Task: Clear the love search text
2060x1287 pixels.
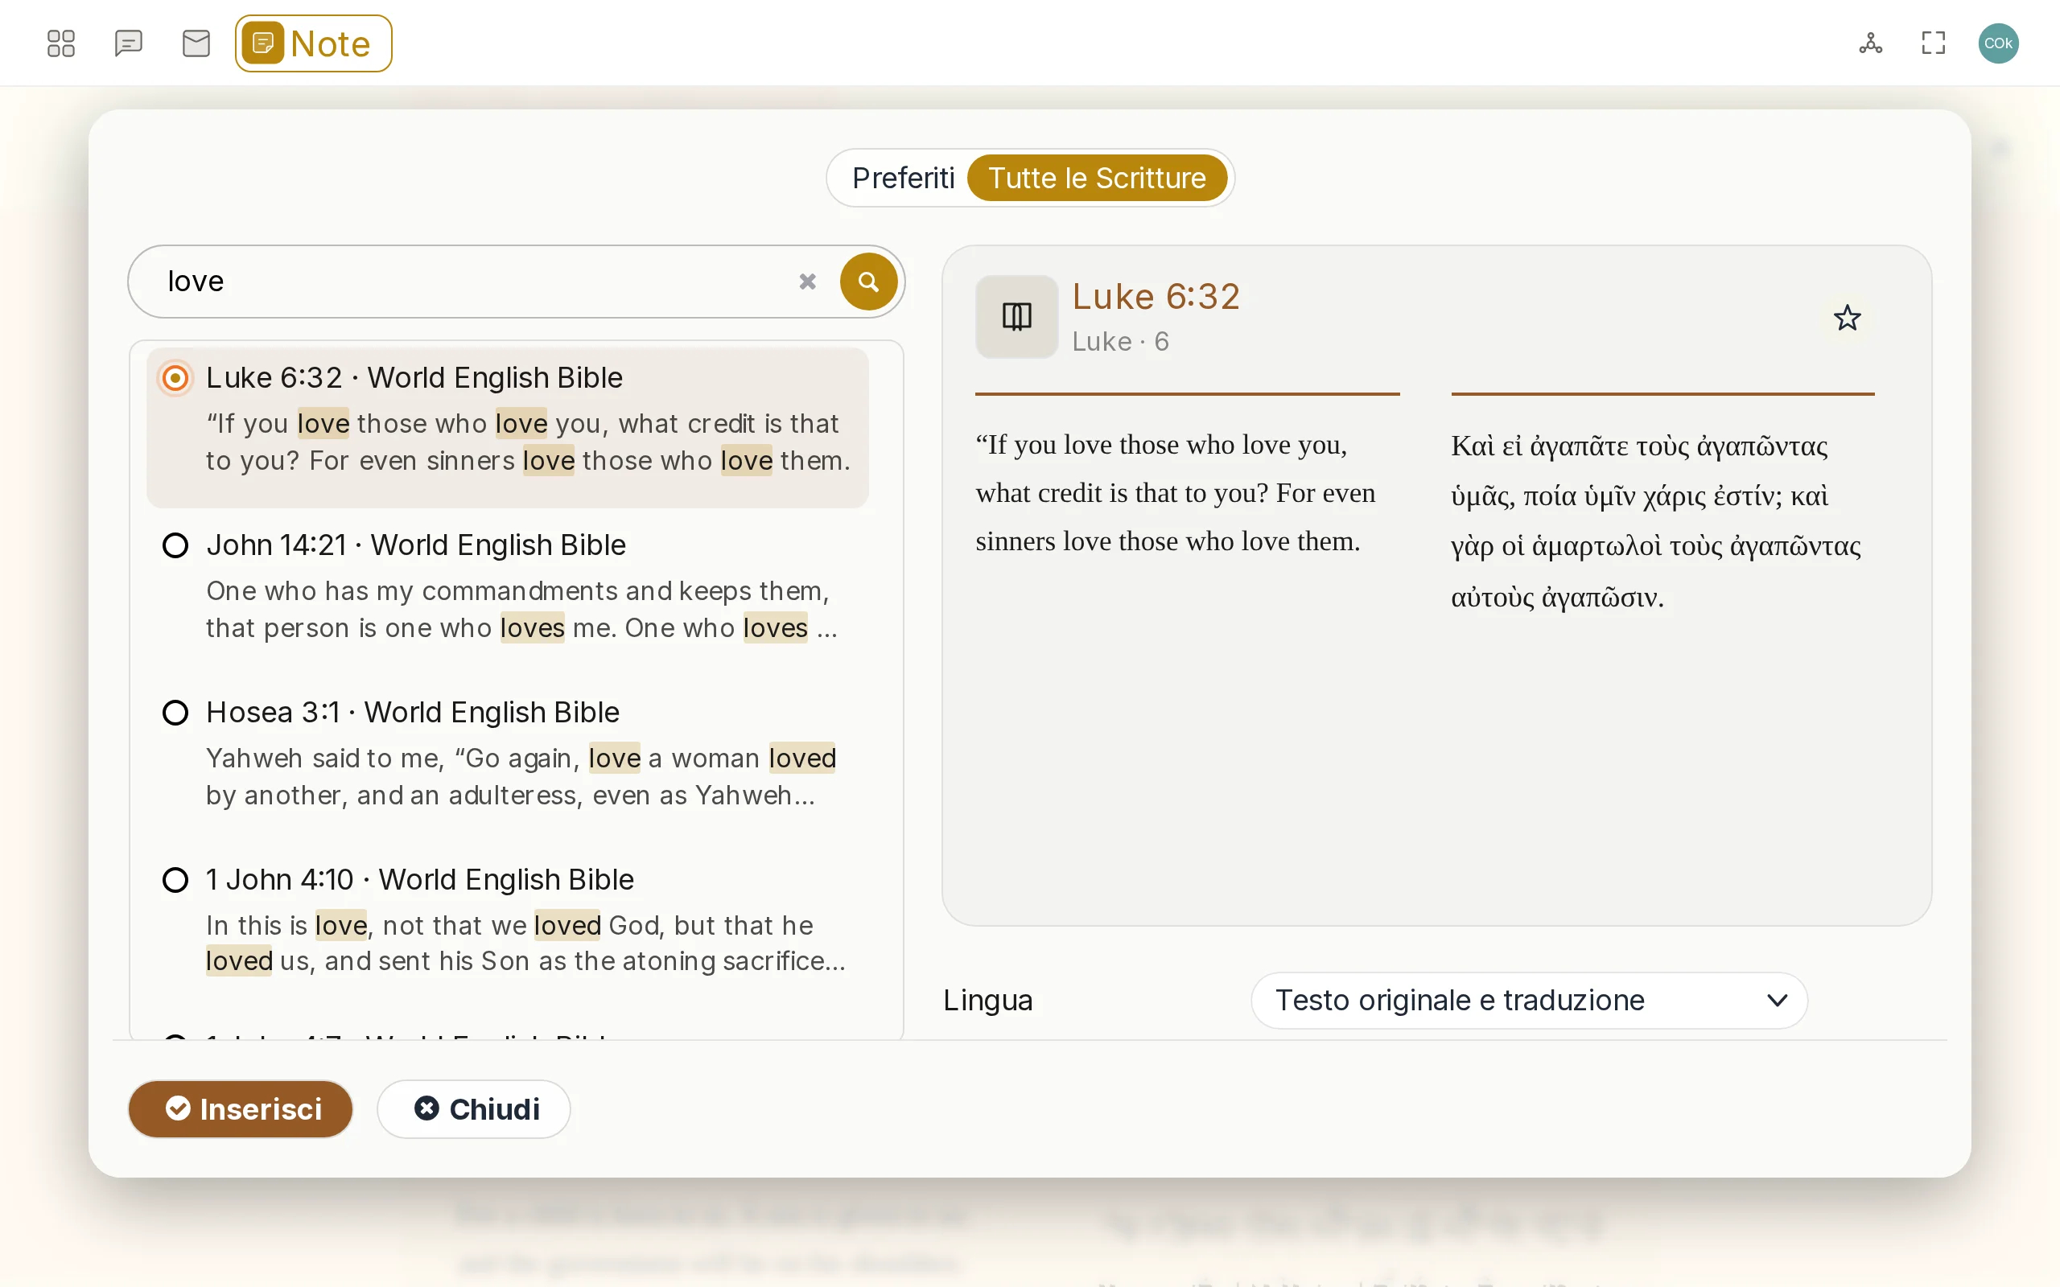Action: [807, 282]
